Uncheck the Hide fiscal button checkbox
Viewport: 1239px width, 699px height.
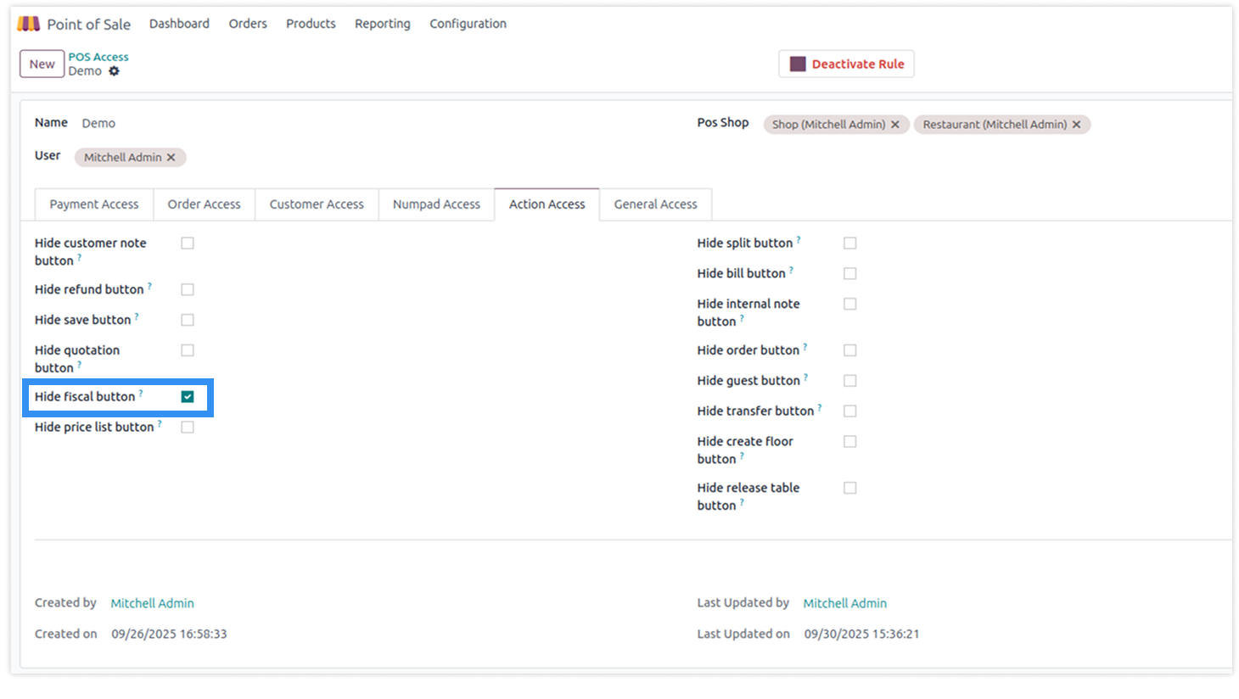point(188,397)
